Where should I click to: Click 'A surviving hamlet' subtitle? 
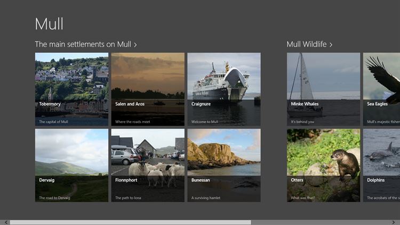206,198
